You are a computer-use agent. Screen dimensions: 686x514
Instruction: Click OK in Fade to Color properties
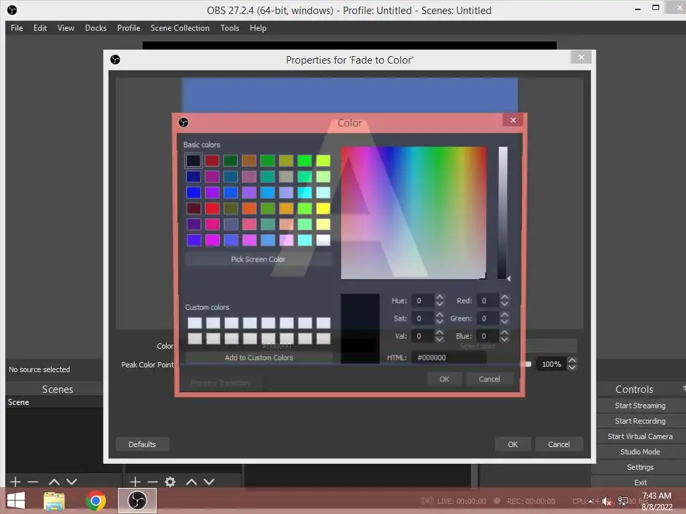click(x=512, y=444)
